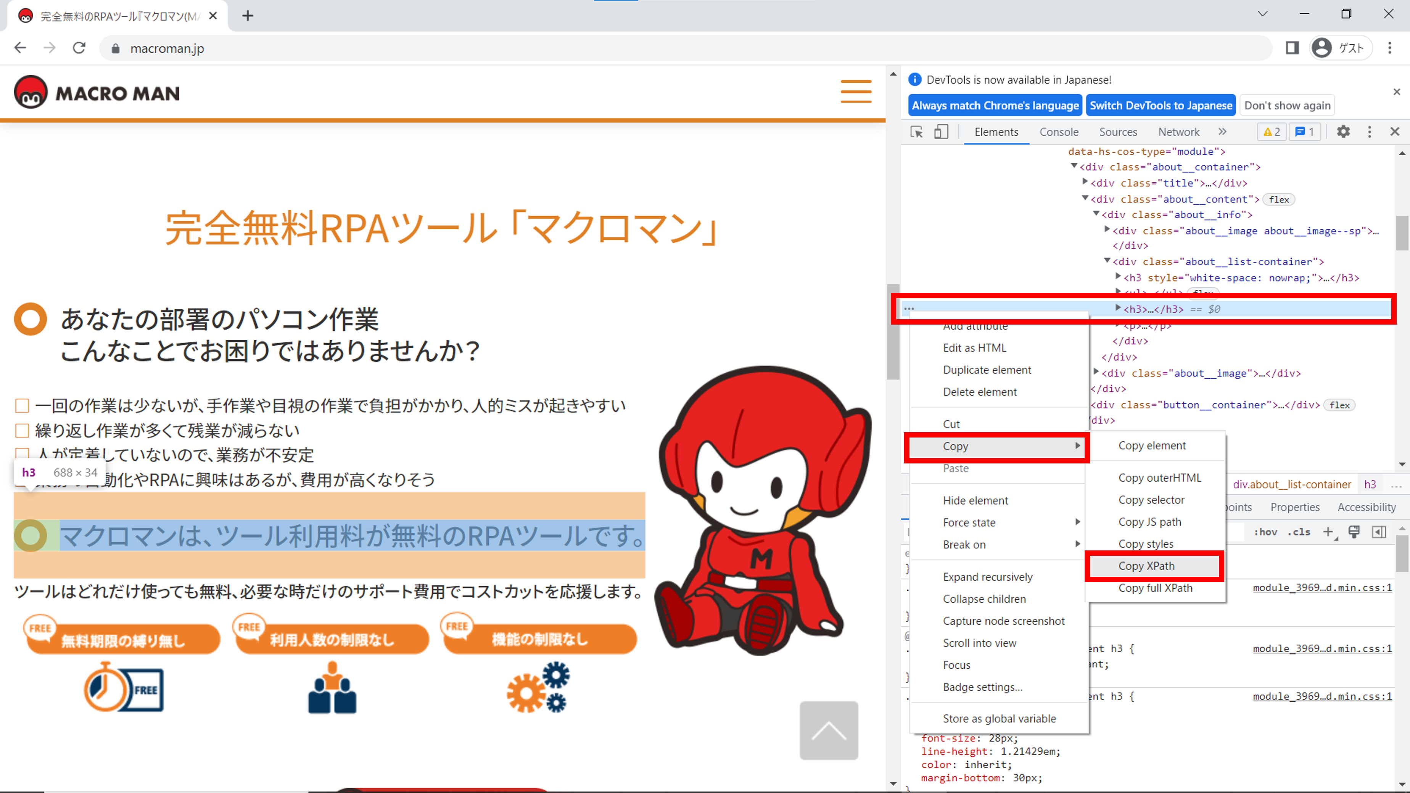
Task: Expand the div class title node
Action: pyautogui.click(x=1085, y=182)
